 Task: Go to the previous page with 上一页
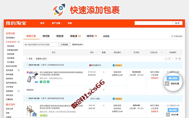point(168,59)
